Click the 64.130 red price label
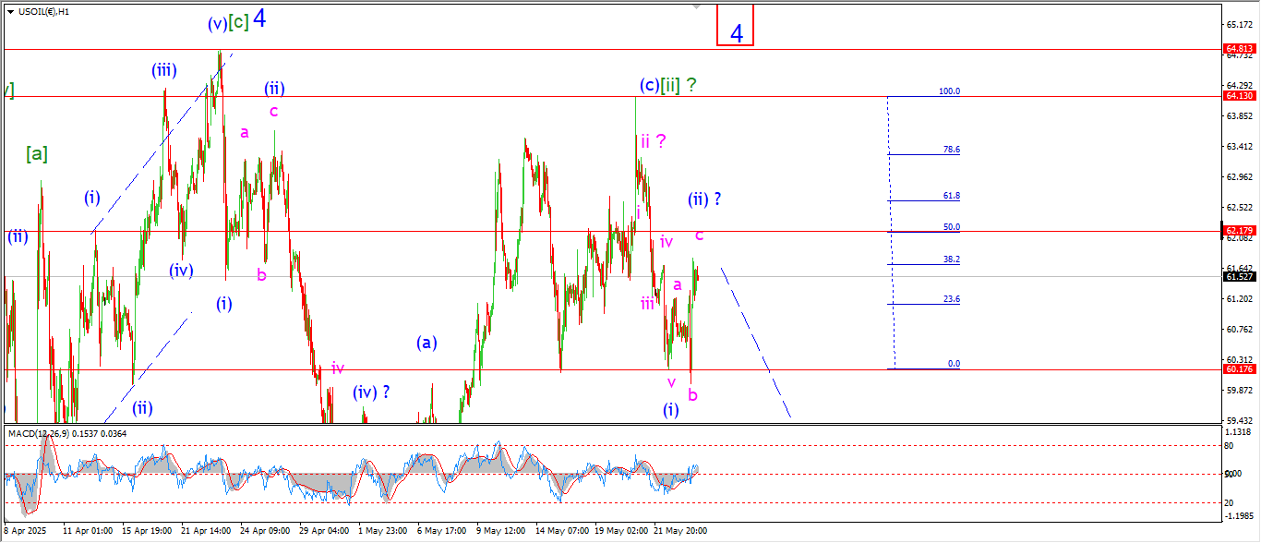This screenshot has width=1261, height=543. [1238, 95]
